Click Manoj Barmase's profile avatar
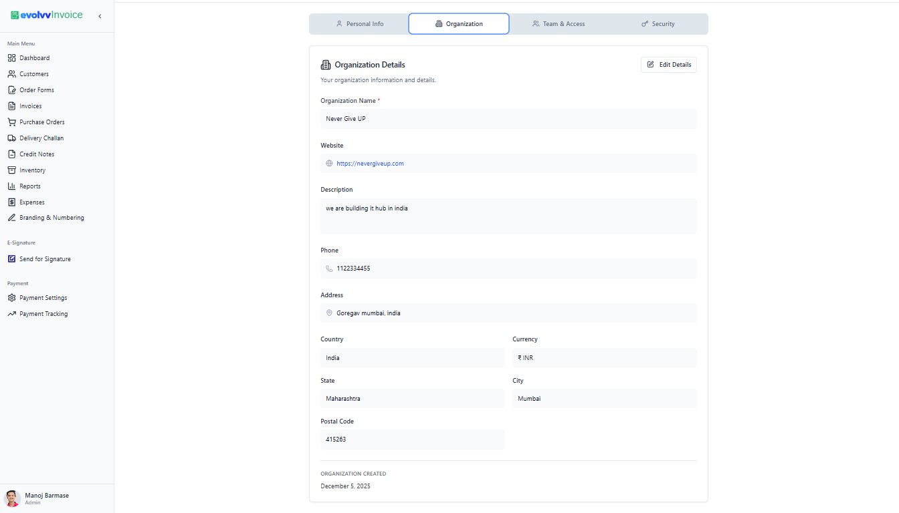This screenshot has height=513, width=899. point(12,498)
